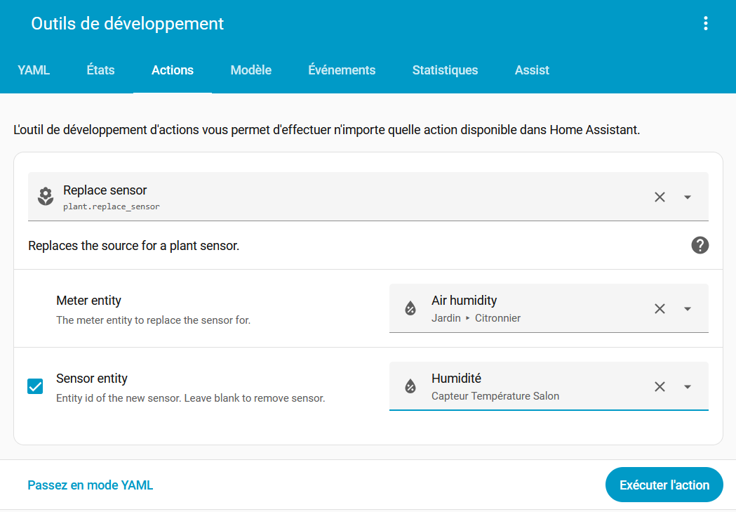The width and height of the screenshot is (736, 512).
Task: Click the plant flower icon of Replace sensor
Action: point(46,197)
